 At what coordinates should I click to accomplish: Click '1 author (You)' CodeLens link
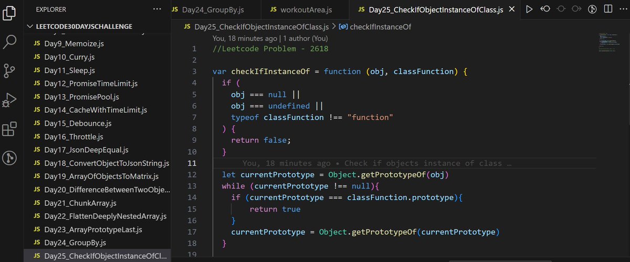tap(306, 38)
